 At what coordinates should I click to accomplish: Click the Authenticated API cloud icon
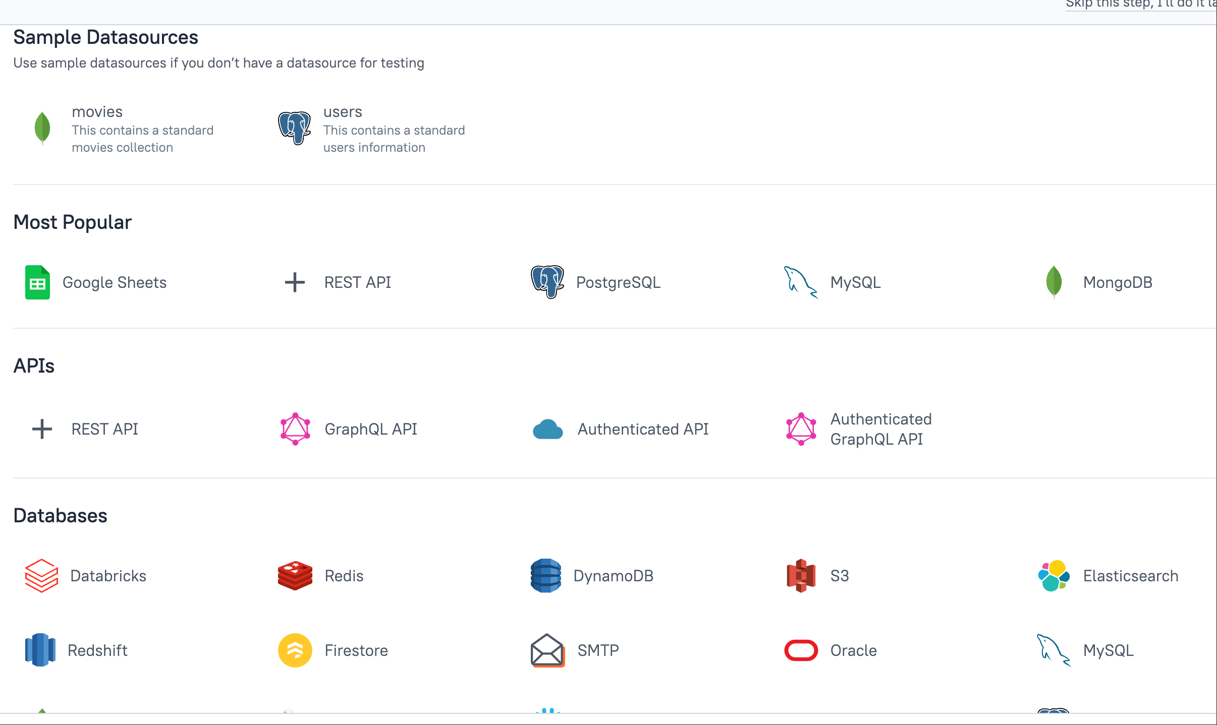pyautogui.click(x=548, y=429)
